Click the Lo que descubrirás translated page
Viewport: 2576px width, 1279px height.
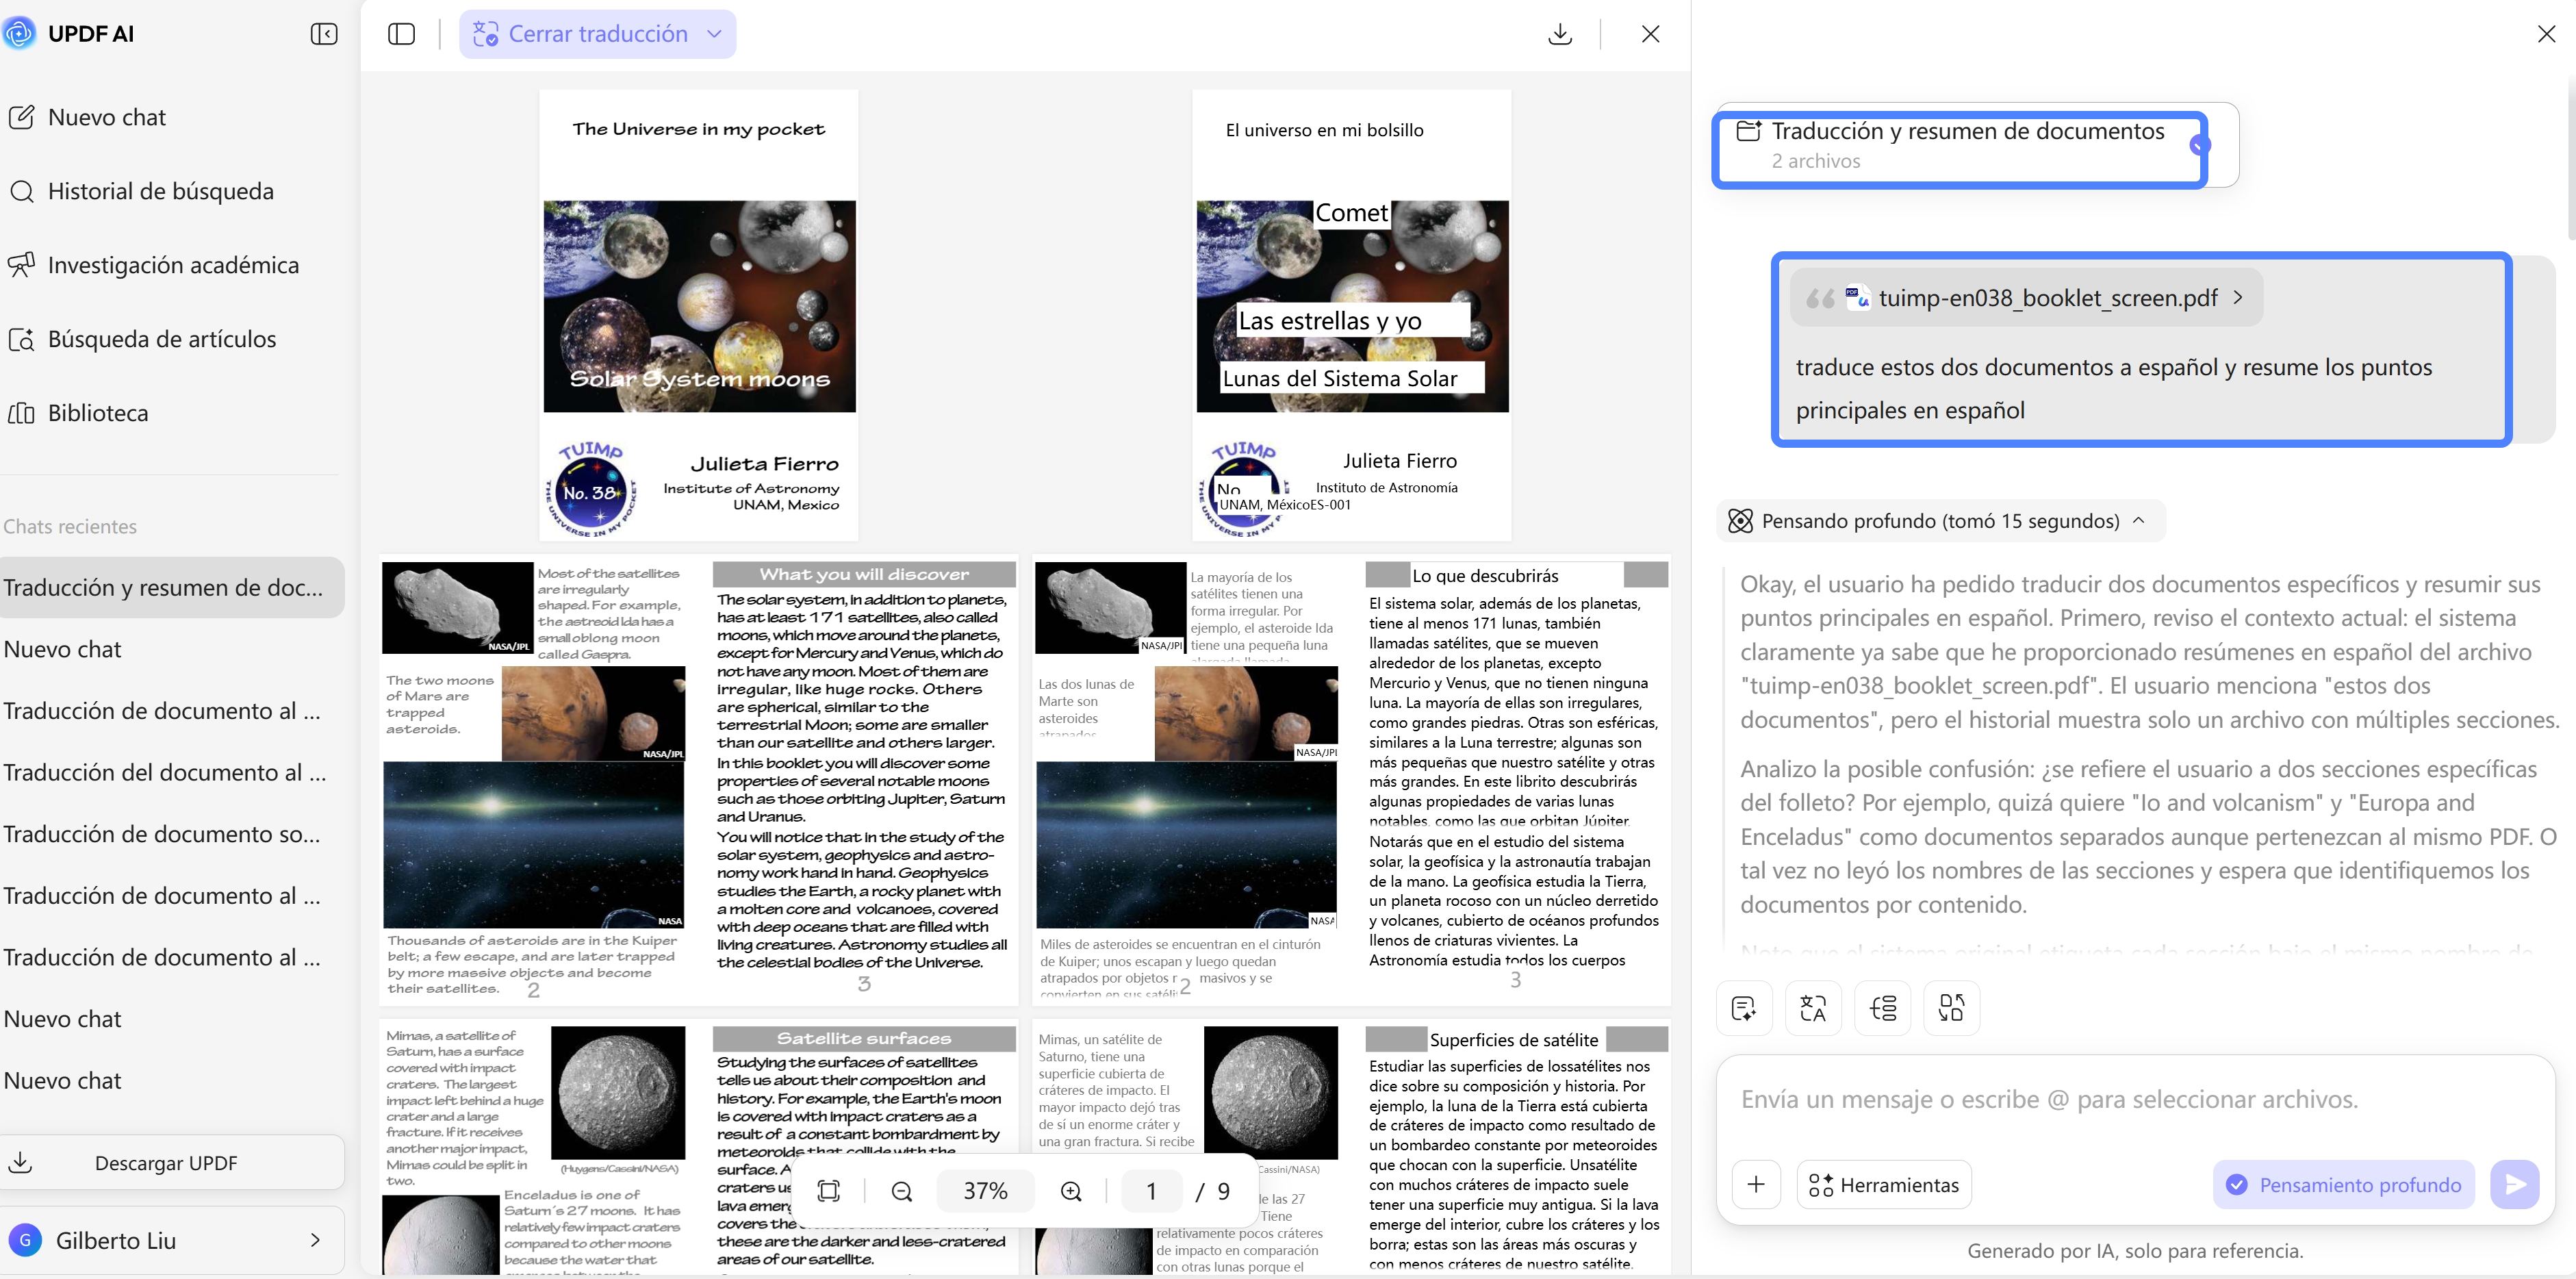pyautogui.click(x=1516, y=780)
